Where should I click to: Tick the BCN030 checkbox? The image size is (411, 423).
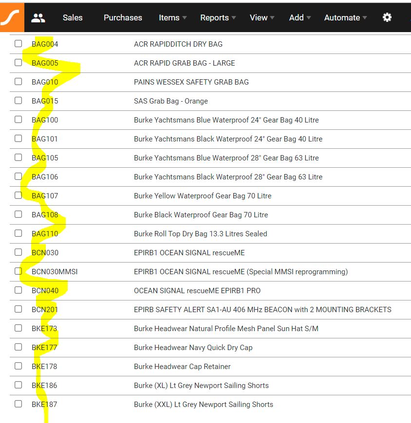coord(19,252)
